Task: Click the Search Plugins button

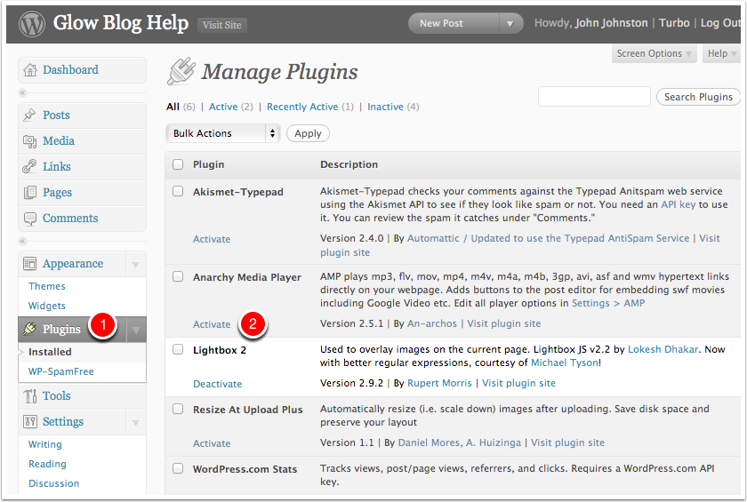Action: click(x=698, y=97)
